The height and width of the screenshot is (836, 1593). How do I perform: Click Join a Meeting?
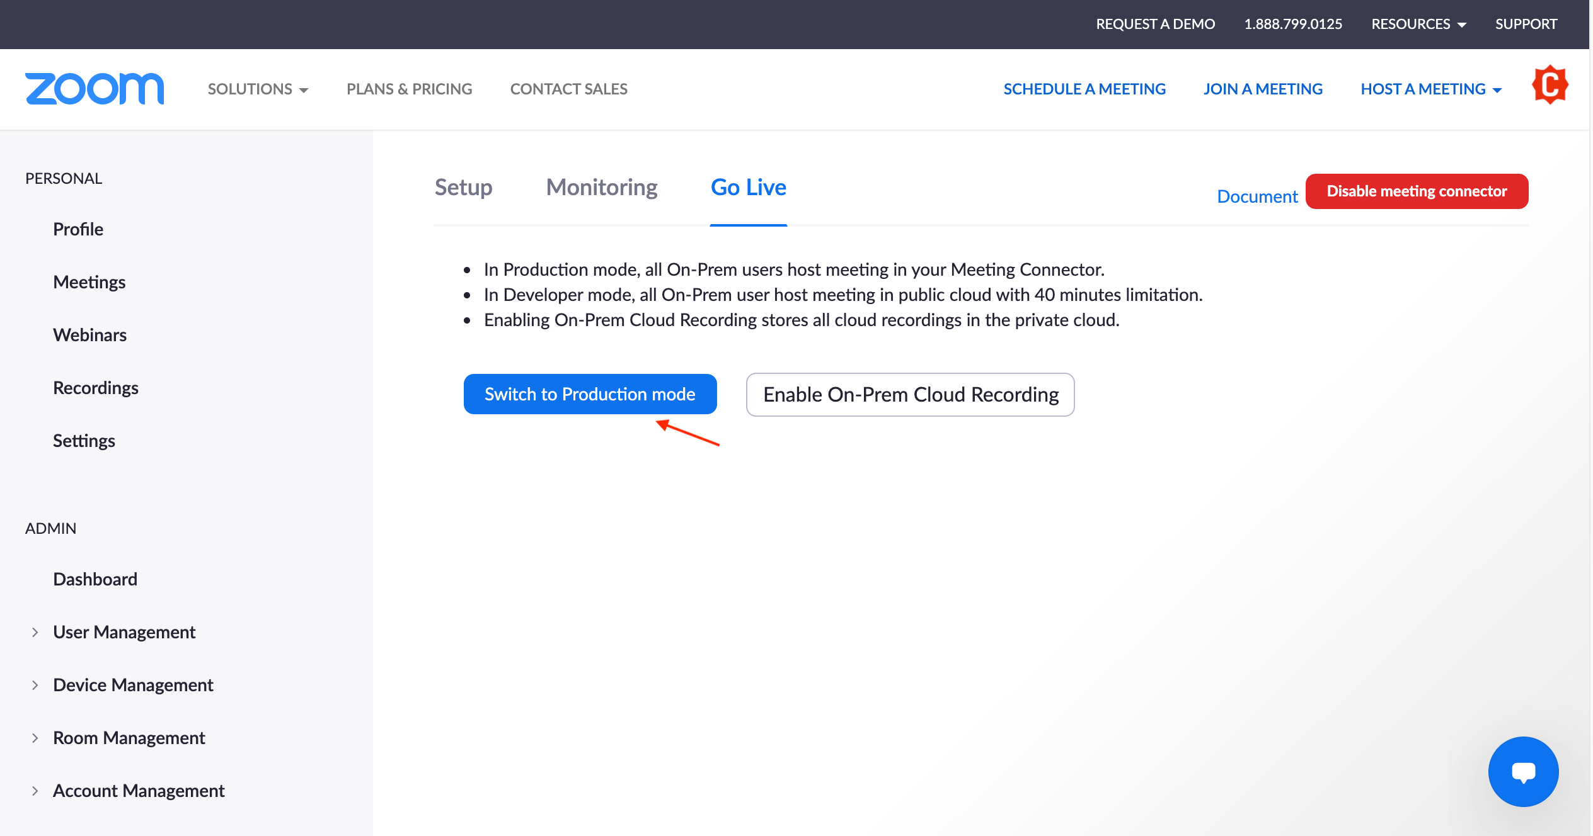[1263, 89]
